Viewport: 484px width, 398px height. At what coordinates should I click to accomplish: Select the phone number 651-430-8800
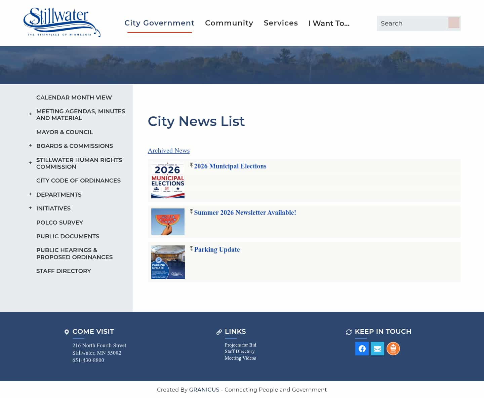tap(88, 360)
